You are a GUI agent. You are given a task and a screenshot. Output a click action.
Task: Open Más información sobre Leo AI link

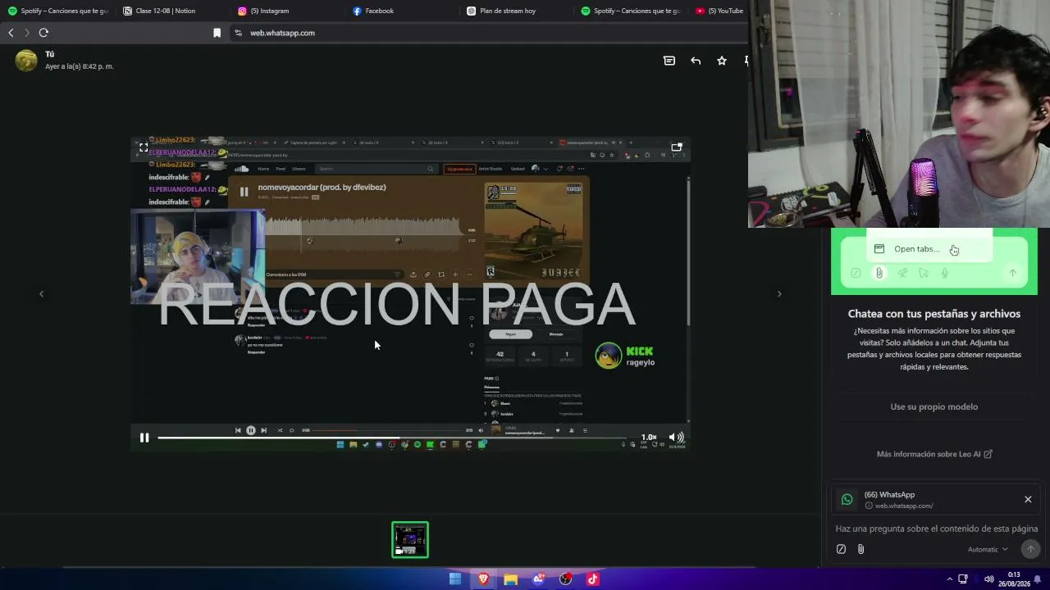pos(934,454)
